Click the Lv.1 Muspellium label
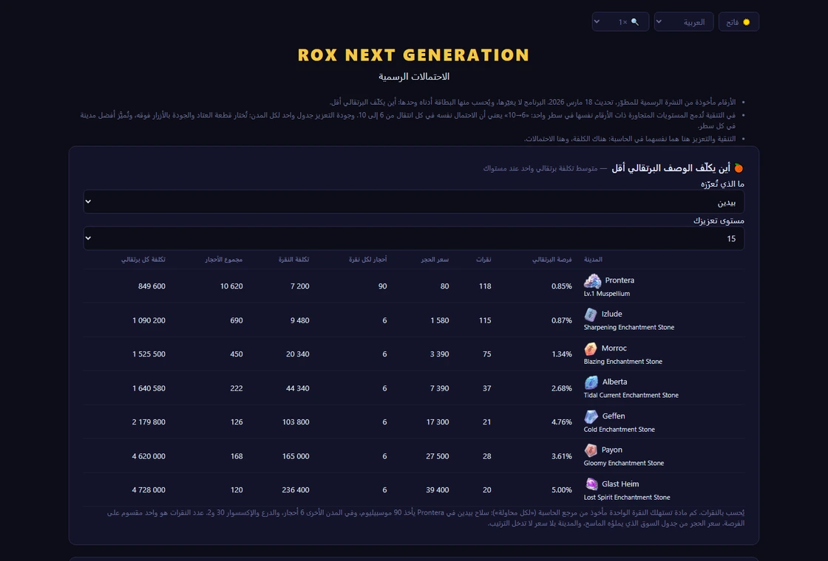This screenshot has width=828, height=561. pos(607,294)
